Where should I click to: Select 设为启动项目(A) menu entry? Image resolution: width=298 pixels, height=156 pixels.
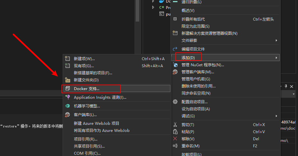[195, 109]
